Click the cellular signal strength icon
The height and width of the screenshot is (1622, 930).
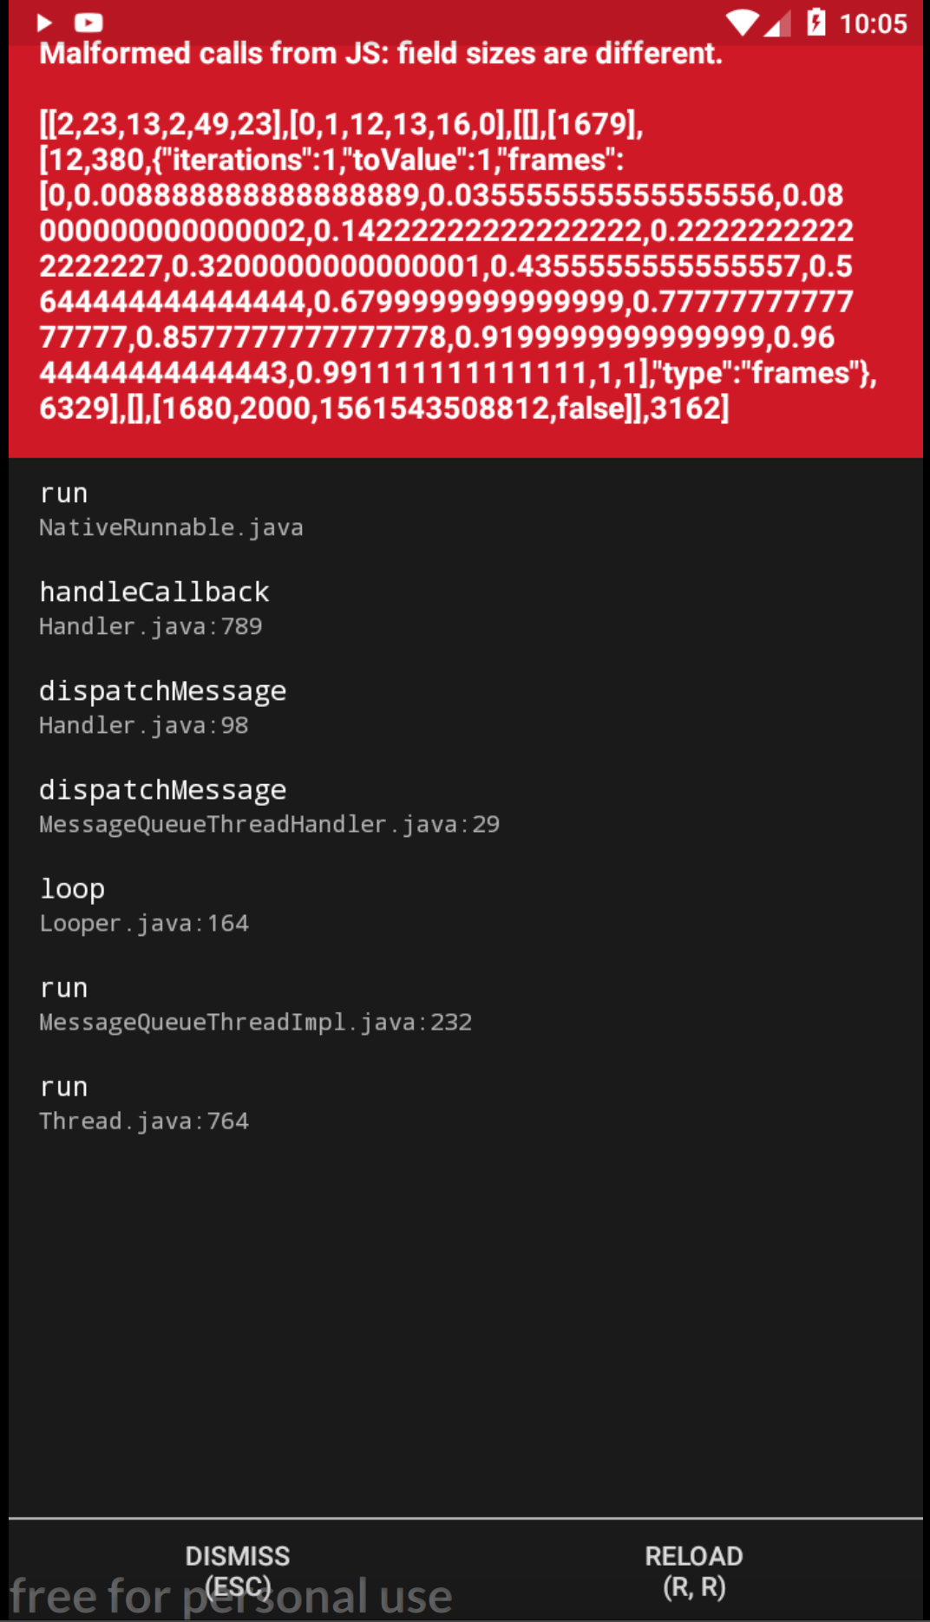[x=779, y=23]
